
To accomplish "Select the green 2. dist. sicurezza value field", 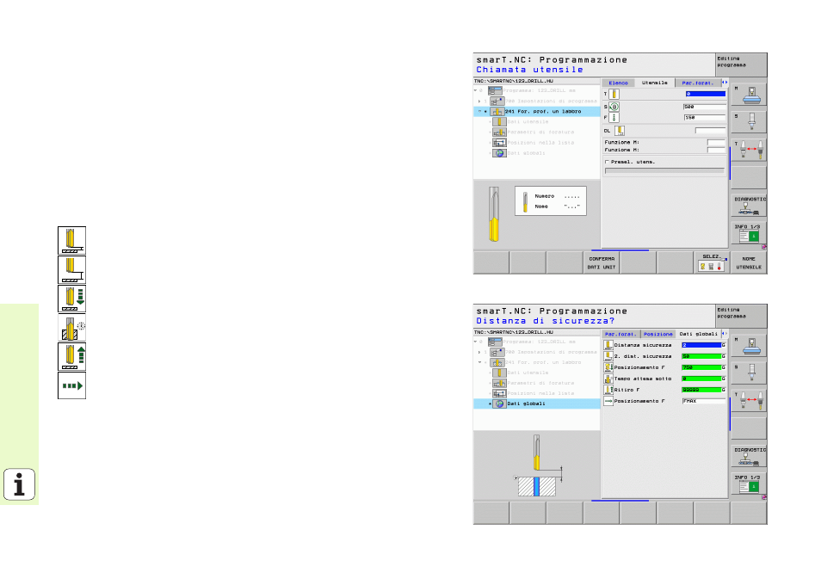I will [x=701, y=355].
